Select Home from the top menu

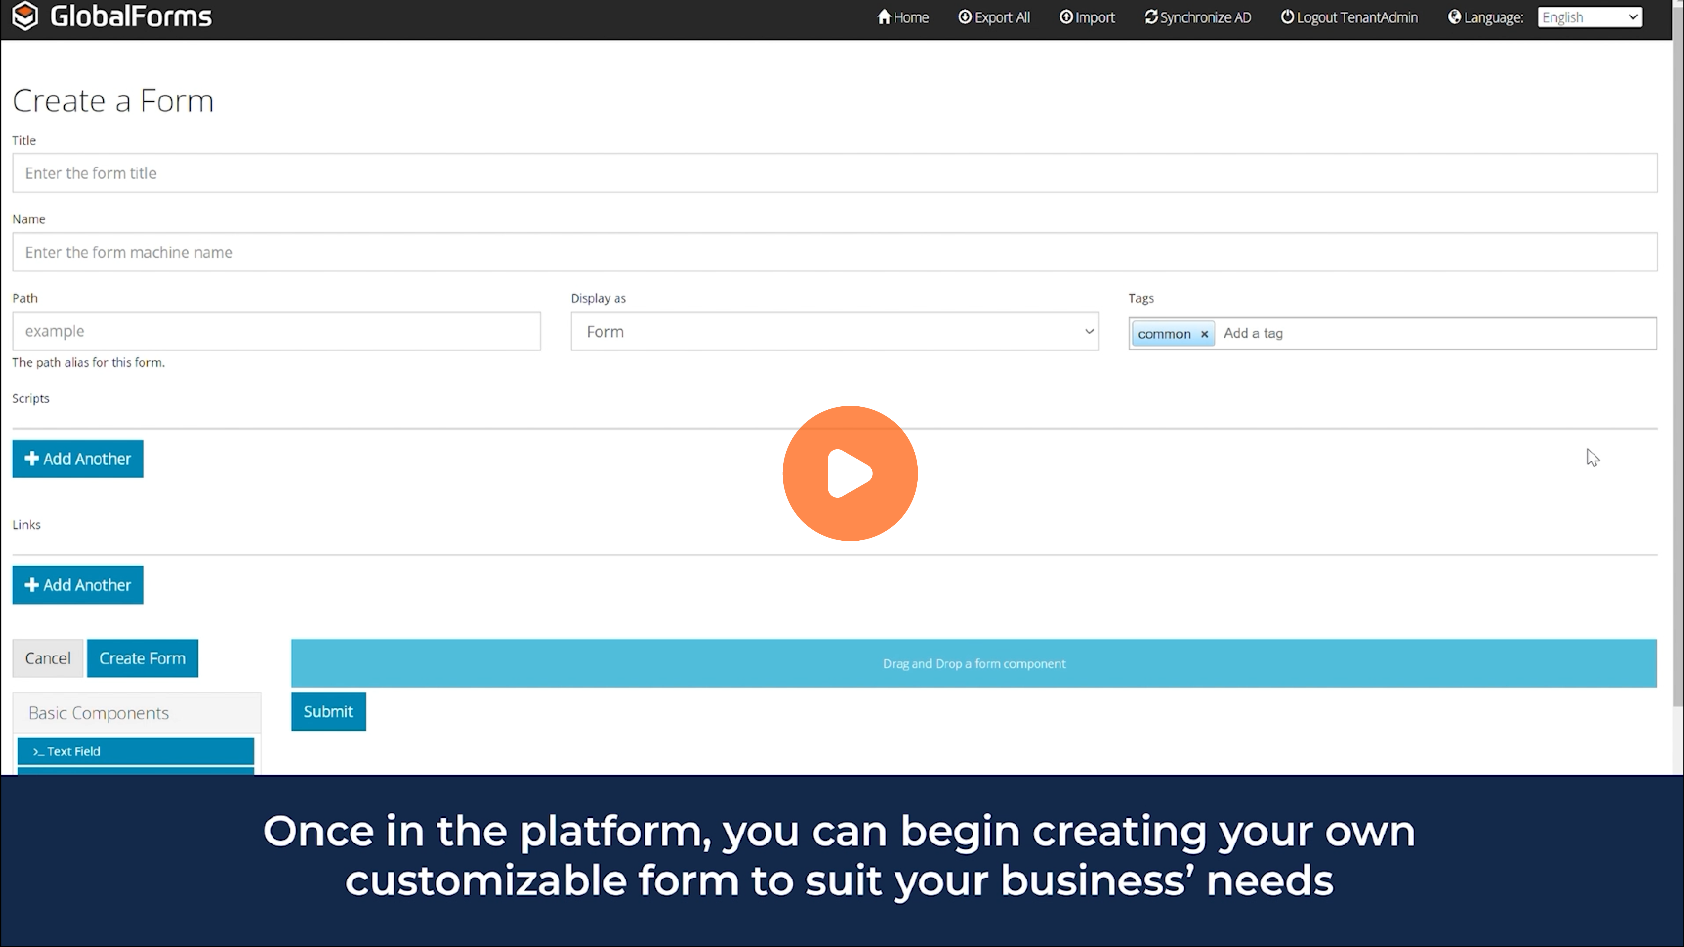tap(903, 17)
